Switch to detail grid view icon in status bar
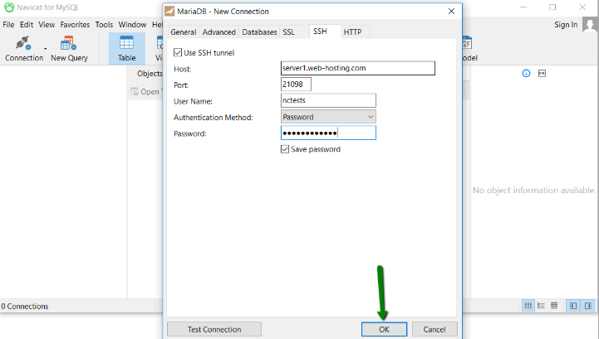This screenshot has width=599, height=339. [528, 306]
